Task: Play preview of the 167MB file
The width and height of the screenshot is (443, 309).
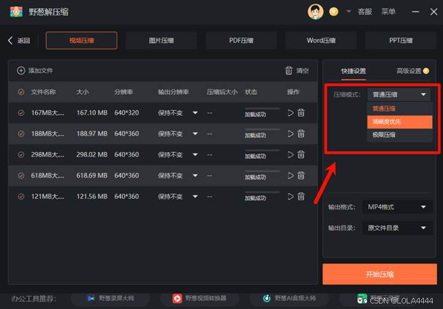Action: pyautogui.click(x=290, y=113)
